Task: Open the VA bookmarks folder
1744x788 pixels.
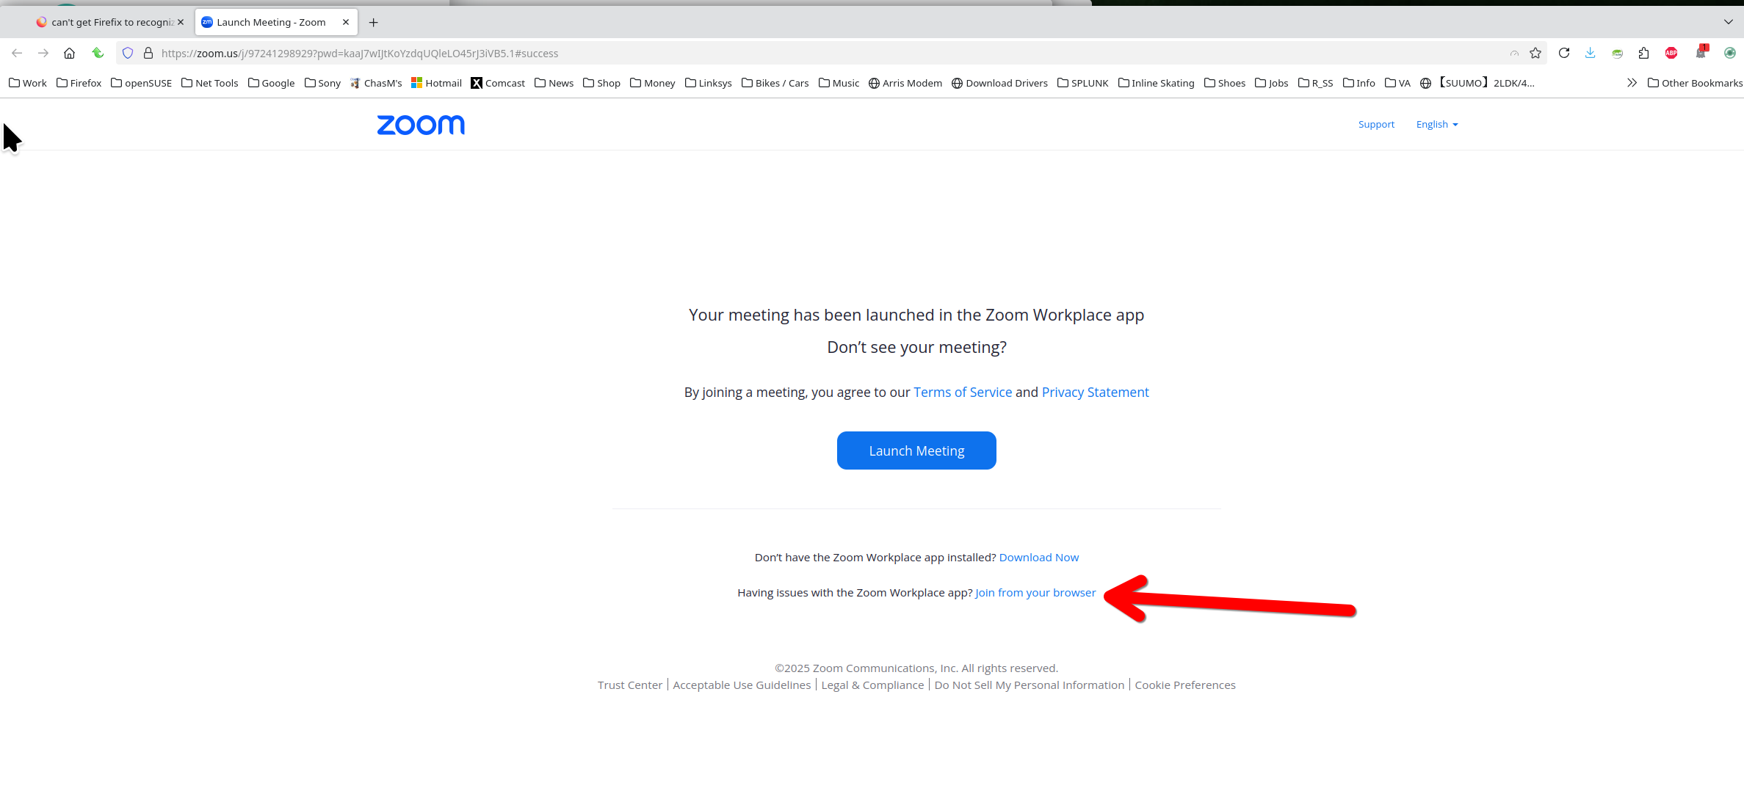Action: point(1398,83)
